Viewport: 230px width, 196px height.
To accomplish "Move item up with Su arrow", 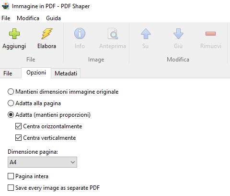I will click(x=146, y=34).
